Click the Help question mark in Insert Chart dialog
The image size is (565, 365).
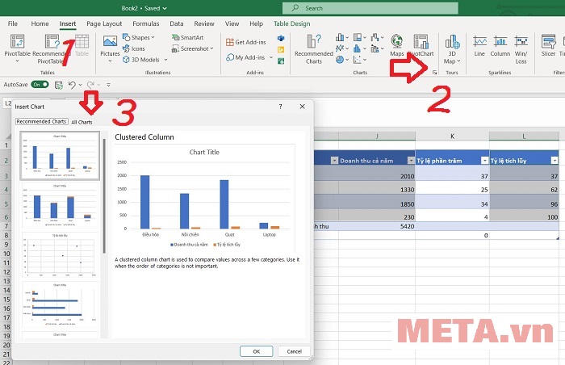pyautogui.click(x=280, y=106)
